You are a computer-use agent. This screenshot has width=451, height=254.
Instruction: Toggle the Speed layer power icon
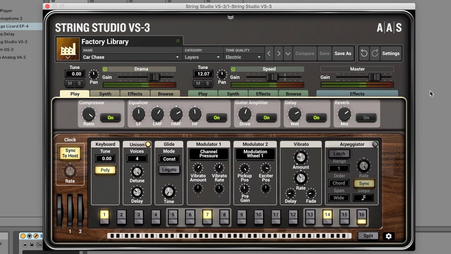(233, 69)
